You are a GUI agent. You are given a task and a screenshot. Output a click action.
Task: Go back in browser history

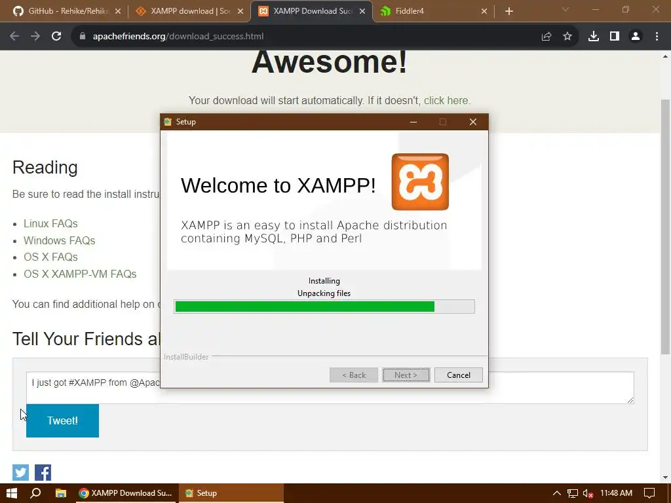click(14, 37)
